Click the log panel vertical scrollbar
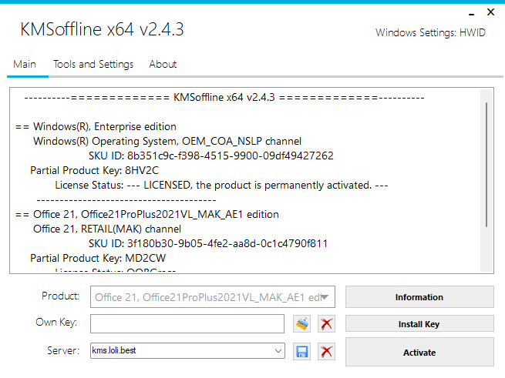 486,165
